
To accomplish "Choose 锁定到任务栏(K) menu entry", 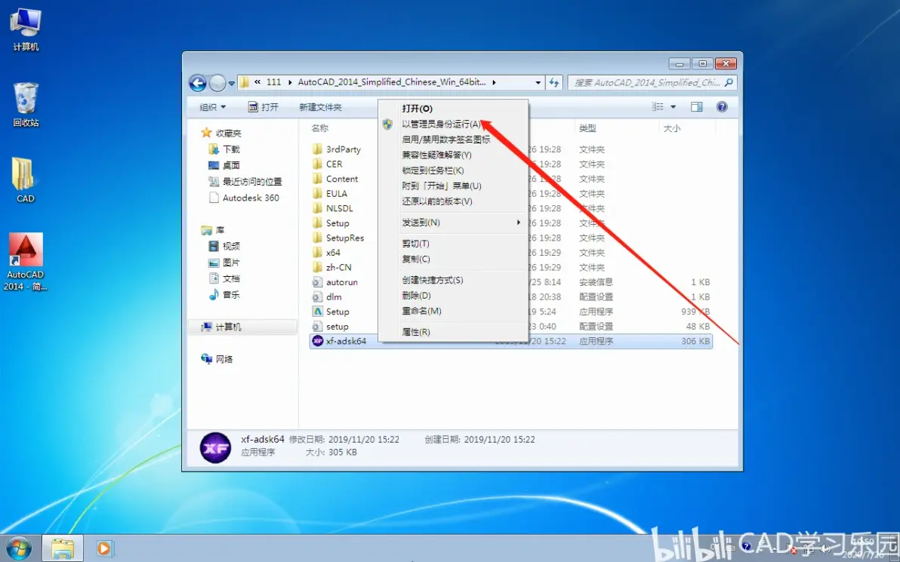I will pos(453,170).
